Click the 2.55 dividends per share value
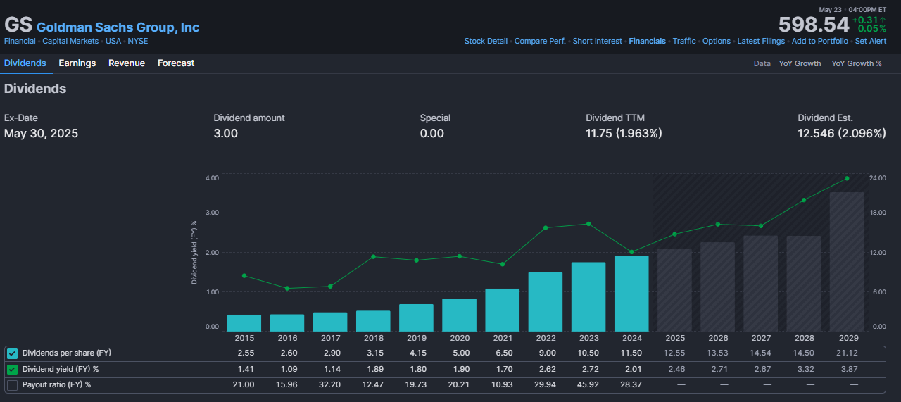This screenshot has height=402, width=901. coord(244,353)
